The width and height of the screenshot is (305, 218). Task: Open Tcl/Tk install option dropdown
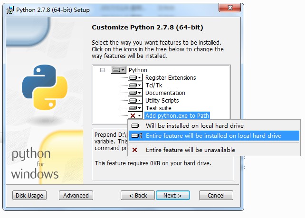(x=135, y=85)
